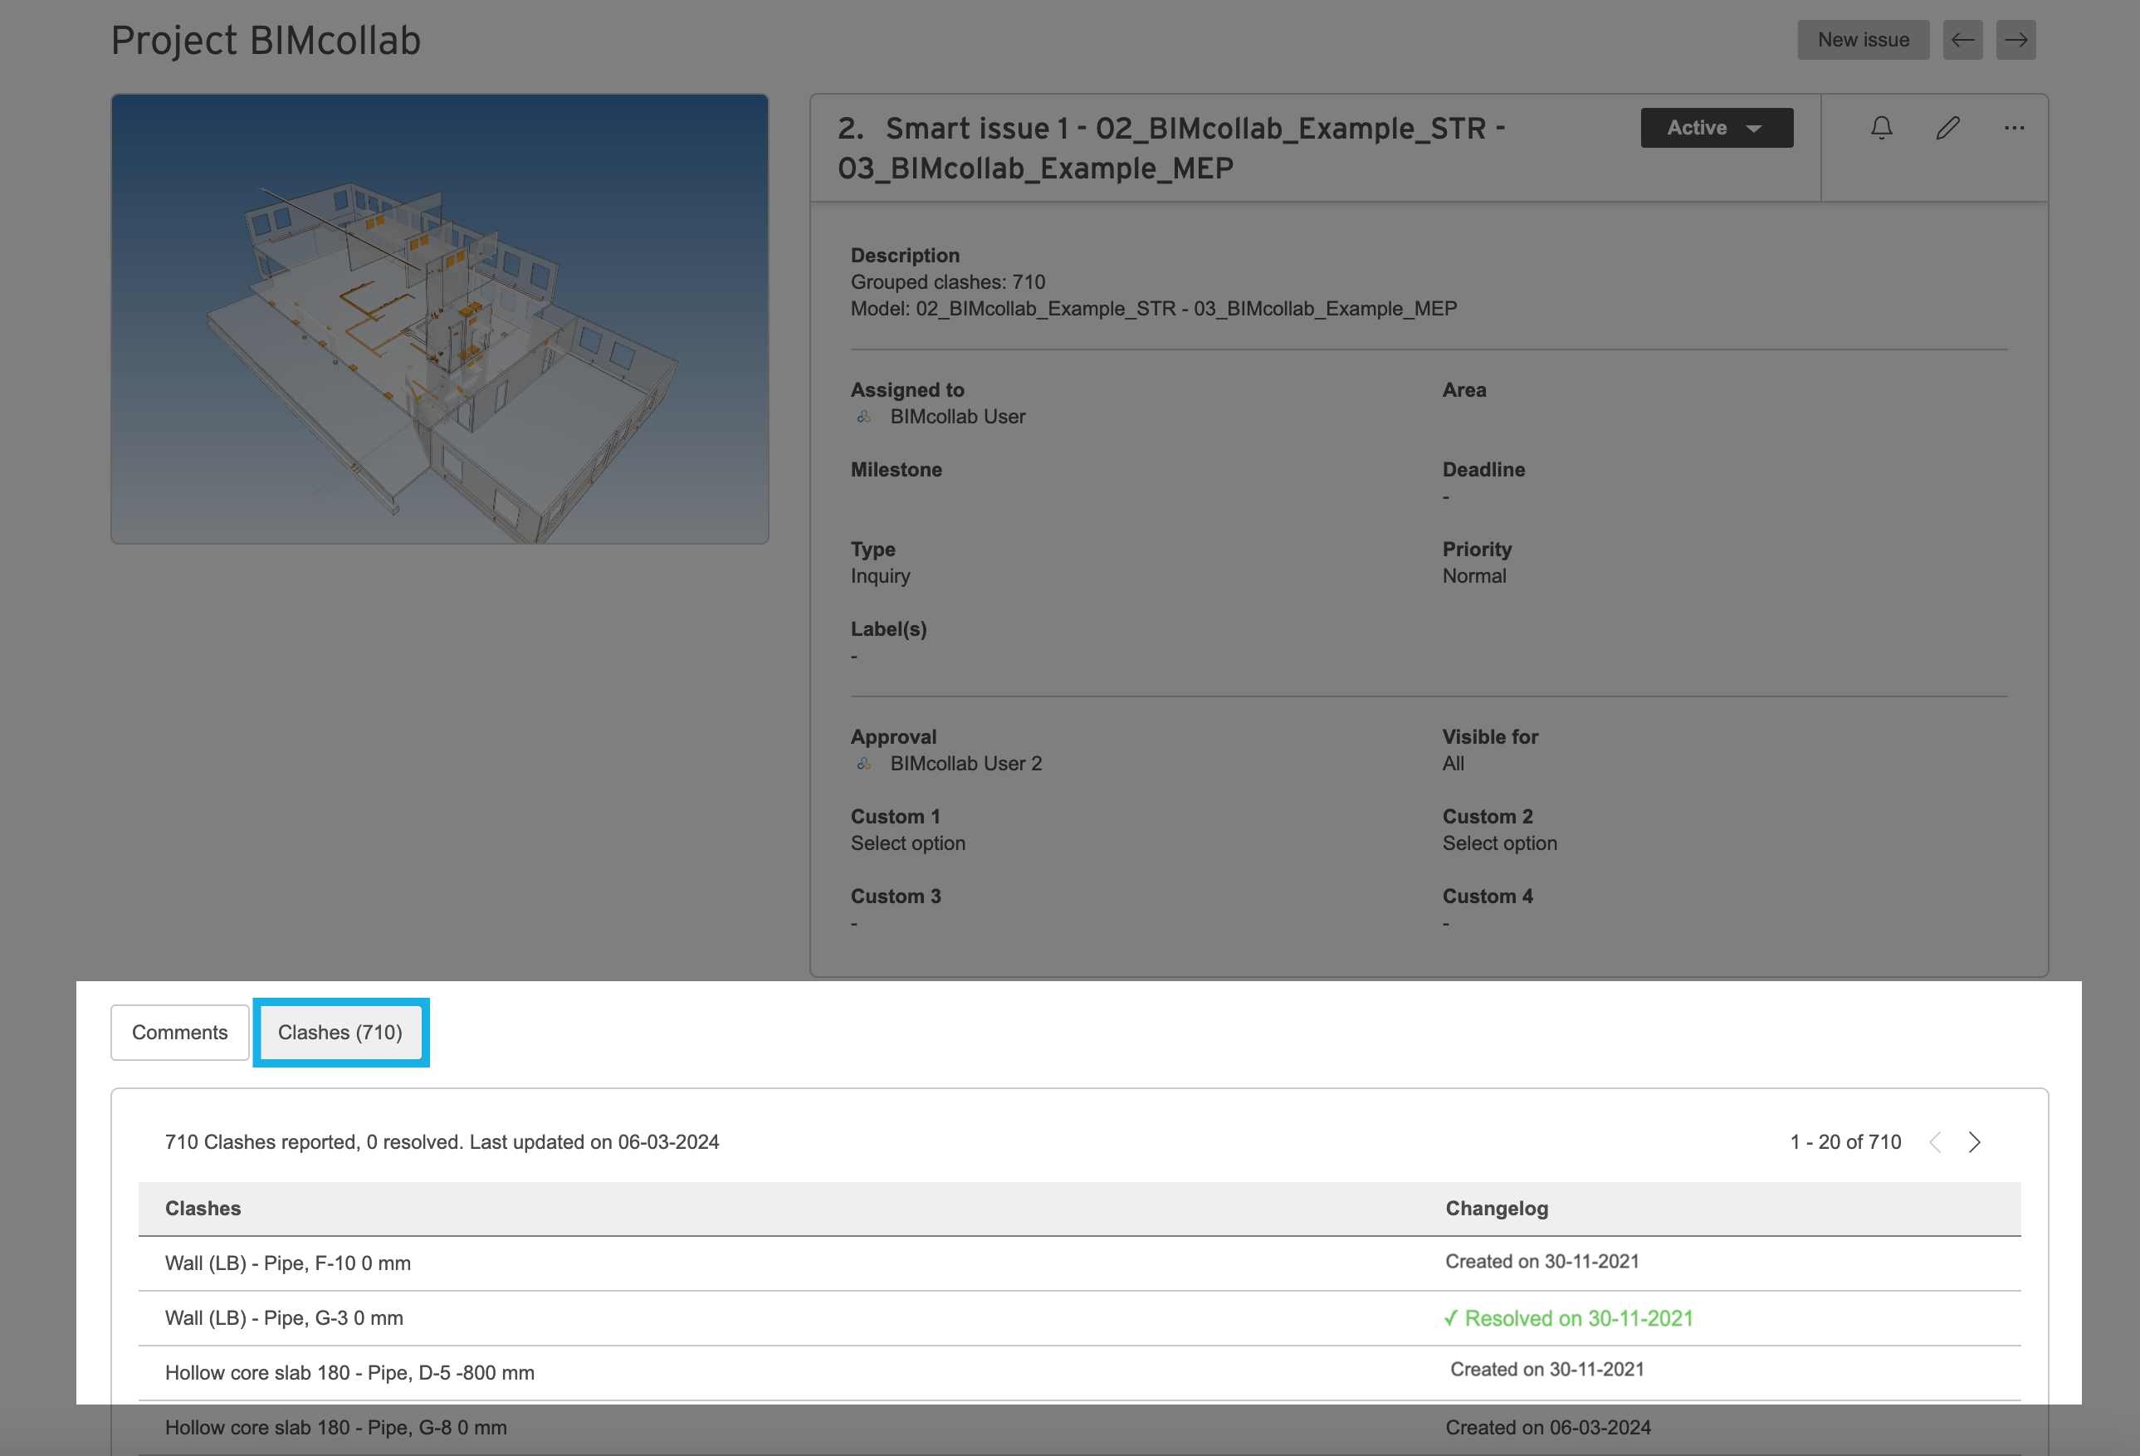Open Custom 1 Select option field
2140x1456 pixels.
[908, 843]
